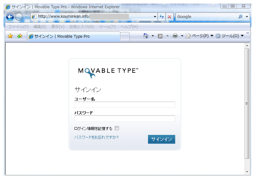This screenshot has height=179, width=255.
Task: Click the パスワード input field
Action: pyautogui.click(x=125, y=119)
